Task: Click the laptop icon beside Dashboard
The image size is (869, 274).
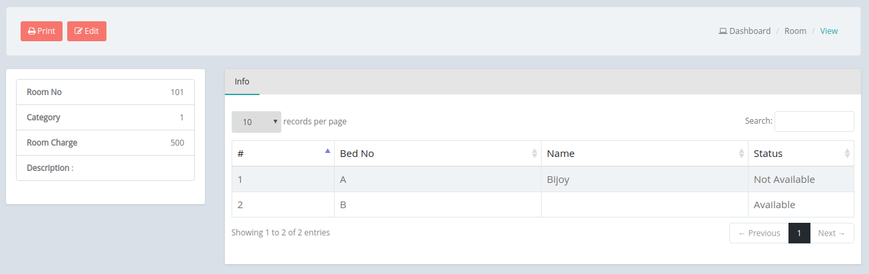Action: [x=723, y=31]
